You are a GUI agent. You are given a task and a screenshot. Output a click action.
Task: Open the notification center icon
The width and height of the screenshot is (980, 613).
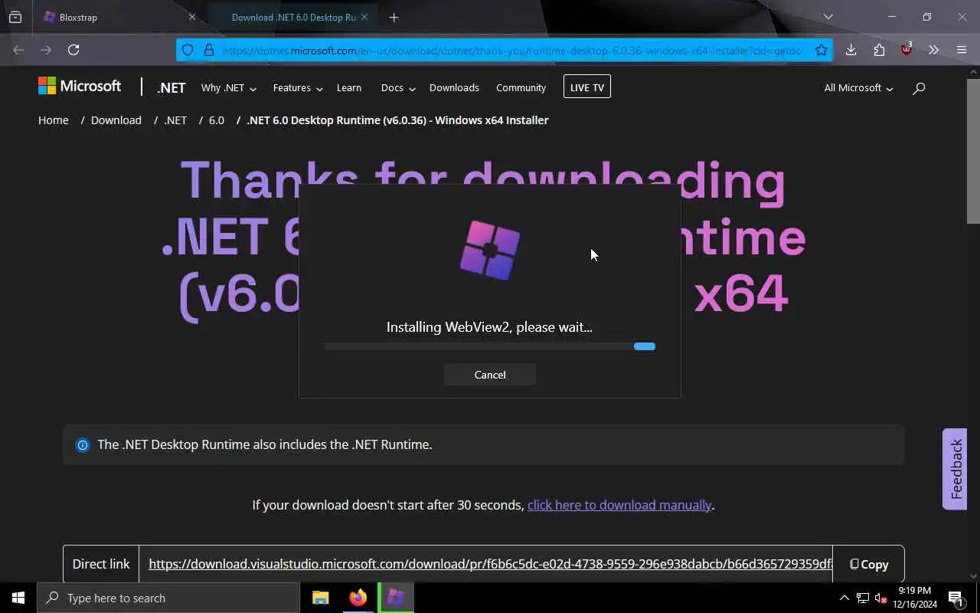[956, 598]
